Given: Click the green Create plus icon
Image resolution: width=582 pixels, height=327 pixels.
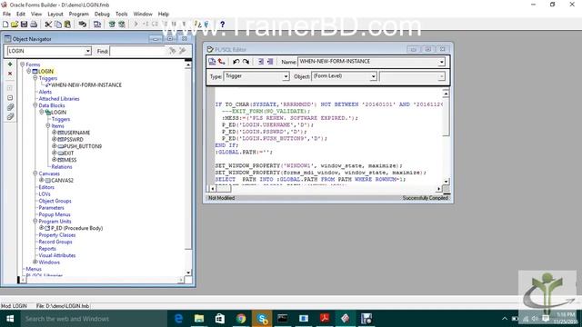Looking at the screenshot, I should pos(10,64).
